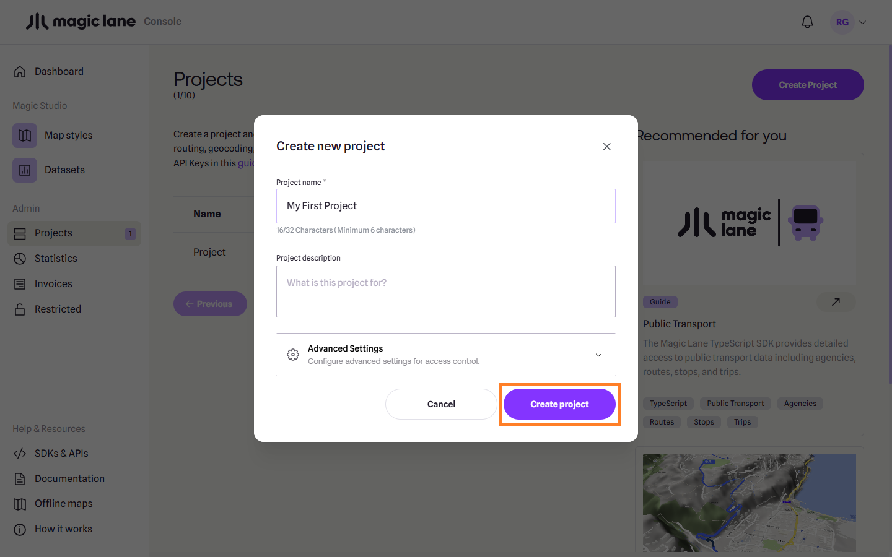
Task: Open the terrain route map thumbnail
Action: (750, 503)
